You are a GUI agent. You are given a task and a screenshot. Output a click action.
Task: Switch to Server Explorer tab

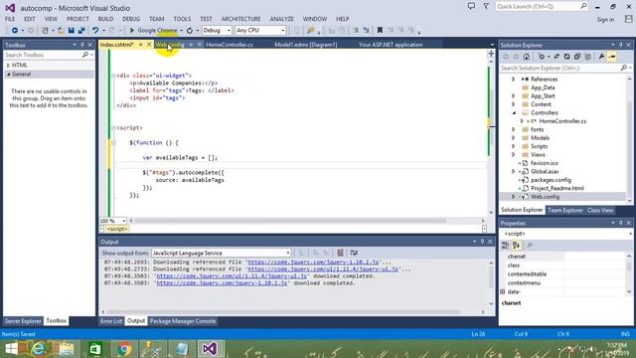tap(23, 320)
